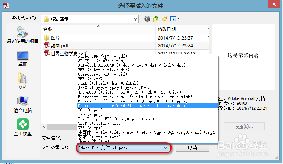Viewport: 283px width, 164px height.
Task: Choose TIFF (*.tiff,*.tif) file type
Action: (147, 123)
